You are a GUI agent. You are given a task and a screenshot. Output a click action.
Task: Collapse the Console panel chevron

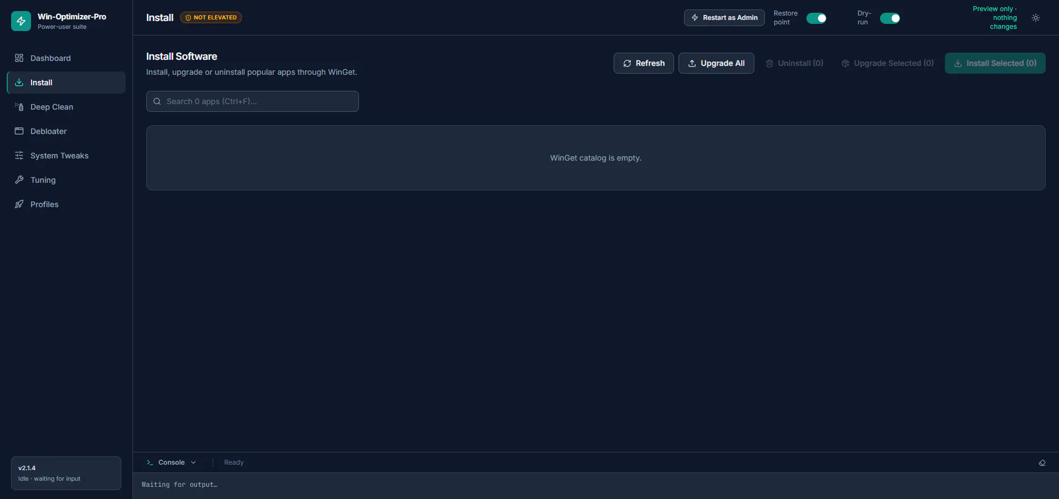[x=193, y=462]
